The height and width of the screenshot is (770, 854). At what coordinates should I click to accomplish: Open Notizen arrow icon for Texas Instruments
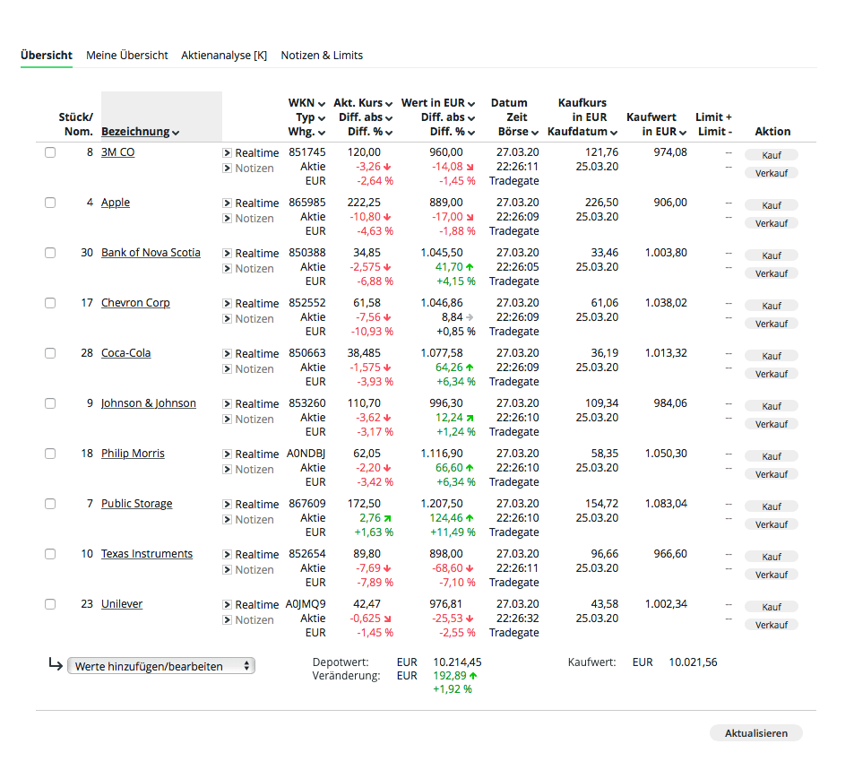pos(227,569)
